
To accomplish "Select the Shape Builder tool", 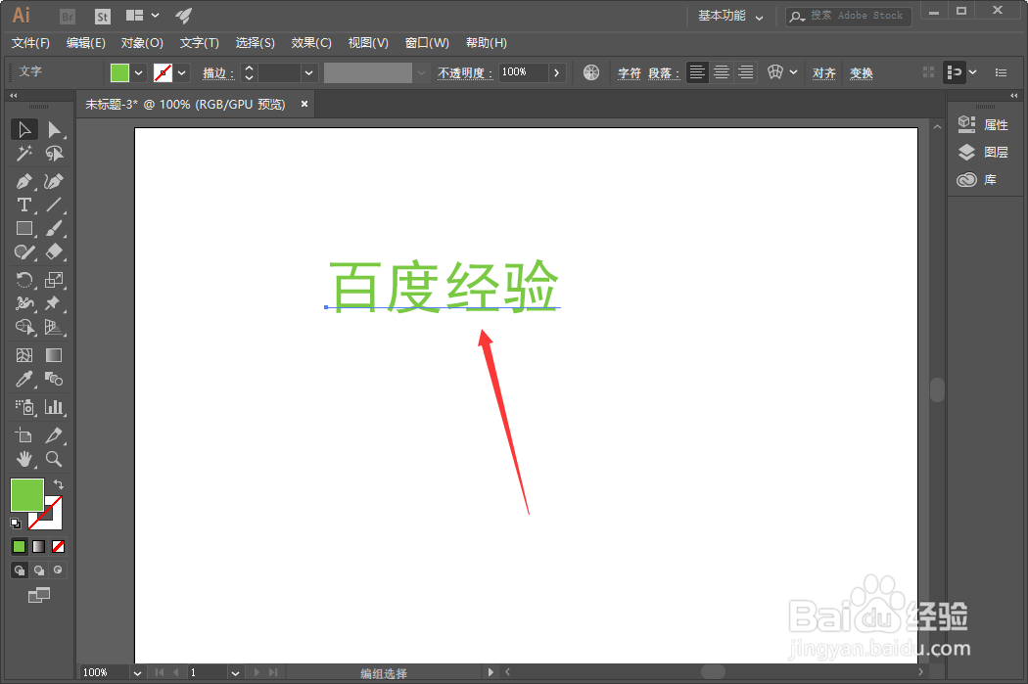I will (x=24, y=327).
